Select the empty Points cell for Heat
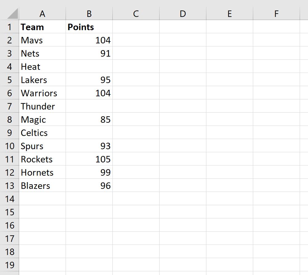Screen dimensions: 308x275 89,67
